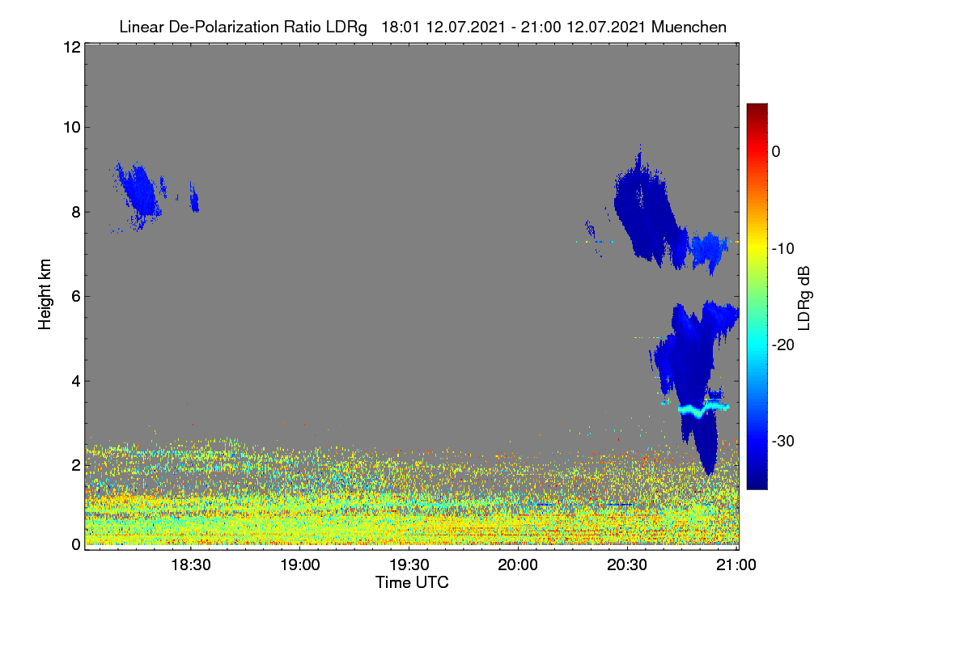Image resolution: width=971 pixels, height=647 pixels.
Task: Click the 18:30 time axis label
Action: 190,566
